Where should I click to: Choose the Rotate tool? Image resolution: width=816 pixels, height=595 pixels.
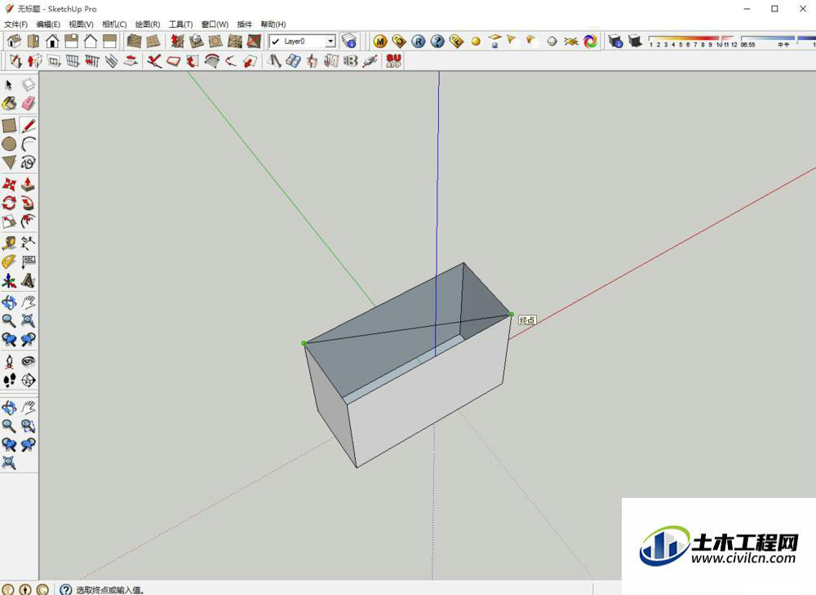[9, 203]
